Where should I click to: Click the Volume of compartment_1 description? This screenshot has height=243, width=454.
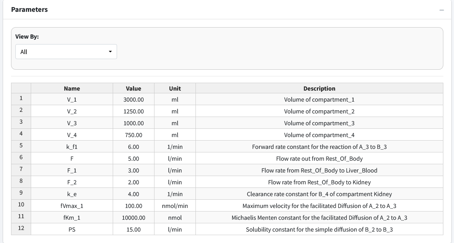point(319,99)
